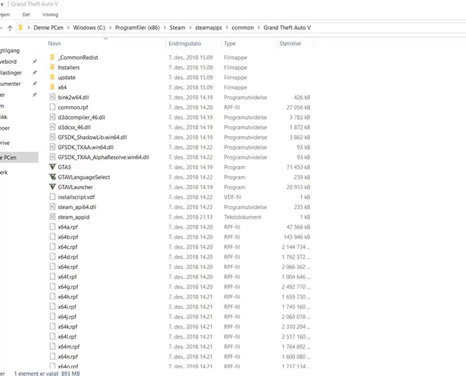Select the file x64i.rpf
466x376 pixels.
coord(67,306)
